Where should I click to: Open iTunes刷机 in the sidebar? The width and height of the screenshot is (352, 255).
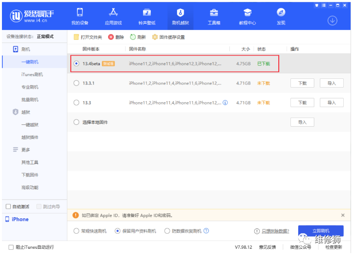(32, 75)
